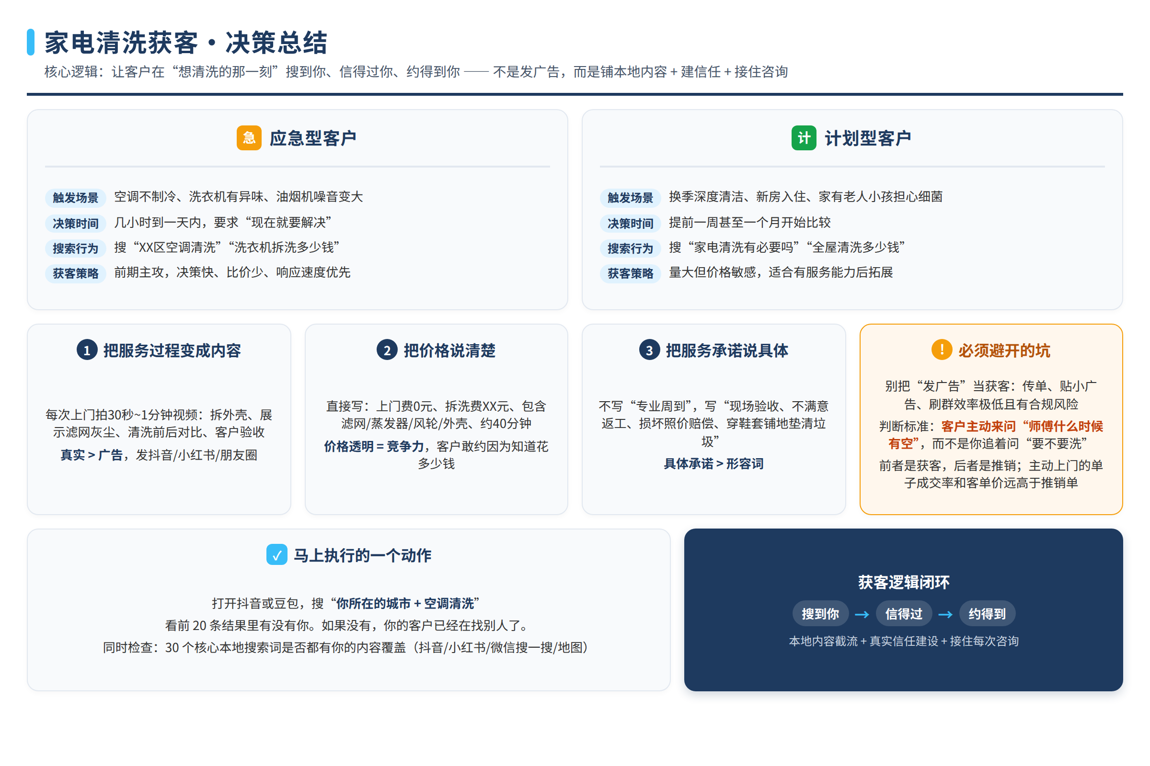Click the number 2 circle badge
The width and height of the screenshot is (1150, 766).
pos(387,350)
